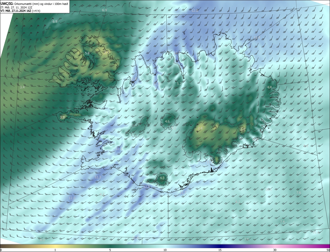The width and height of the screenshot is (330, 252).
Task: Click the IT: Mið. 27. 11. 2024 12Z line
Action: tap(16, 7)
